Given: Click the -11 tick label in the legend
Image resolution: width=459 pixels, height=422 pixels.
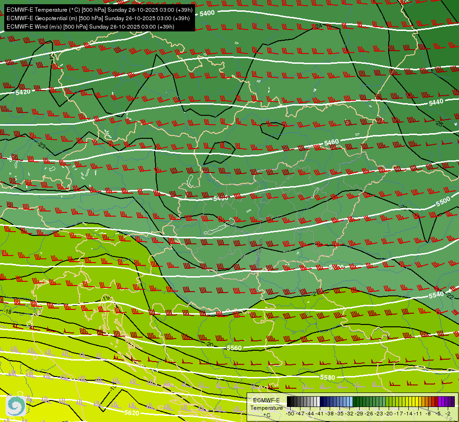Looking at the screenshot, I should (418, 414).
